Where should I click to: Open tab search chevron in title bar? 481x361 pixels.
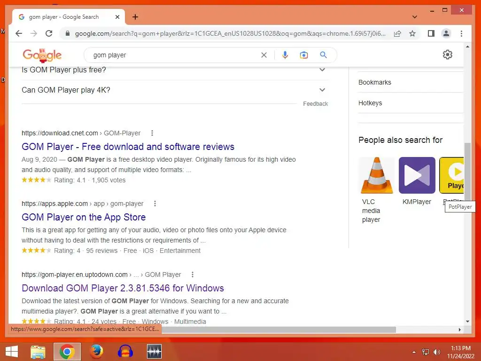pos(414,17)
